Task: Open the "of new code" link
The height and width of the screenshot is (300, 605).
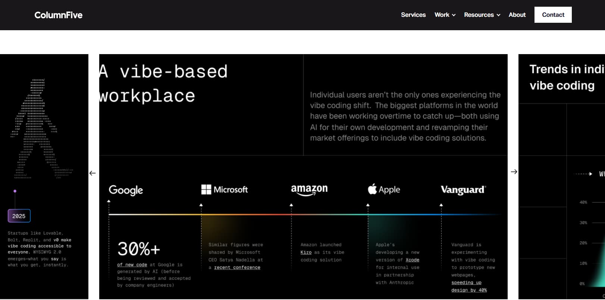Action: 132,265
